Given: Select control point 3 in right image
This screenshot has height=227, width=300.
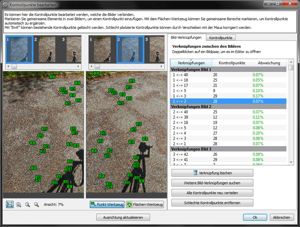Looking at the screenshot, I should (x=132, y=81).
